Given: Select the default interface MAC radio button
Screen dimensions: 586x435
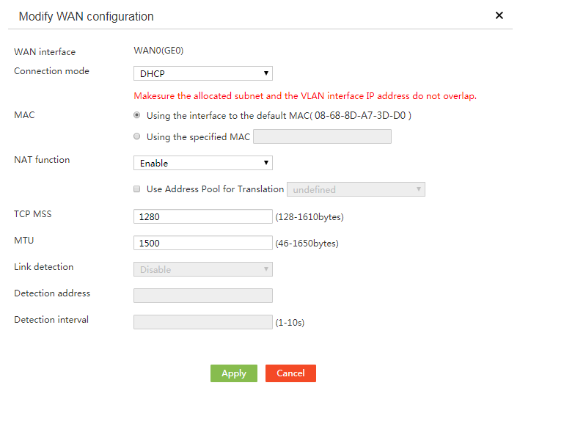Looking at the screenshot, I should (137, 115).
